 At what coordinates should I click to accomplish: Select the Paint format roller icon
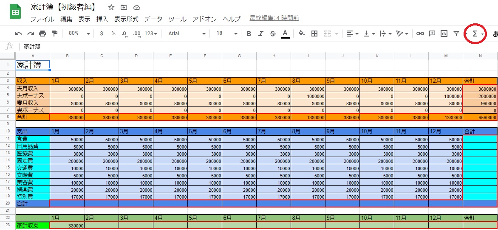54,34
